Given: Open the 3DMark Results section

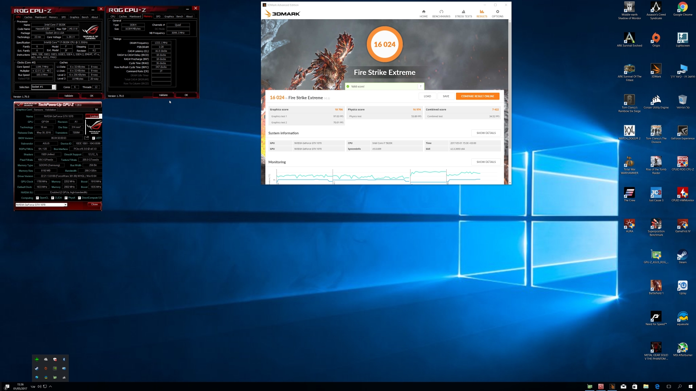Looking at the screenshot, I should [x=482, y=14].
